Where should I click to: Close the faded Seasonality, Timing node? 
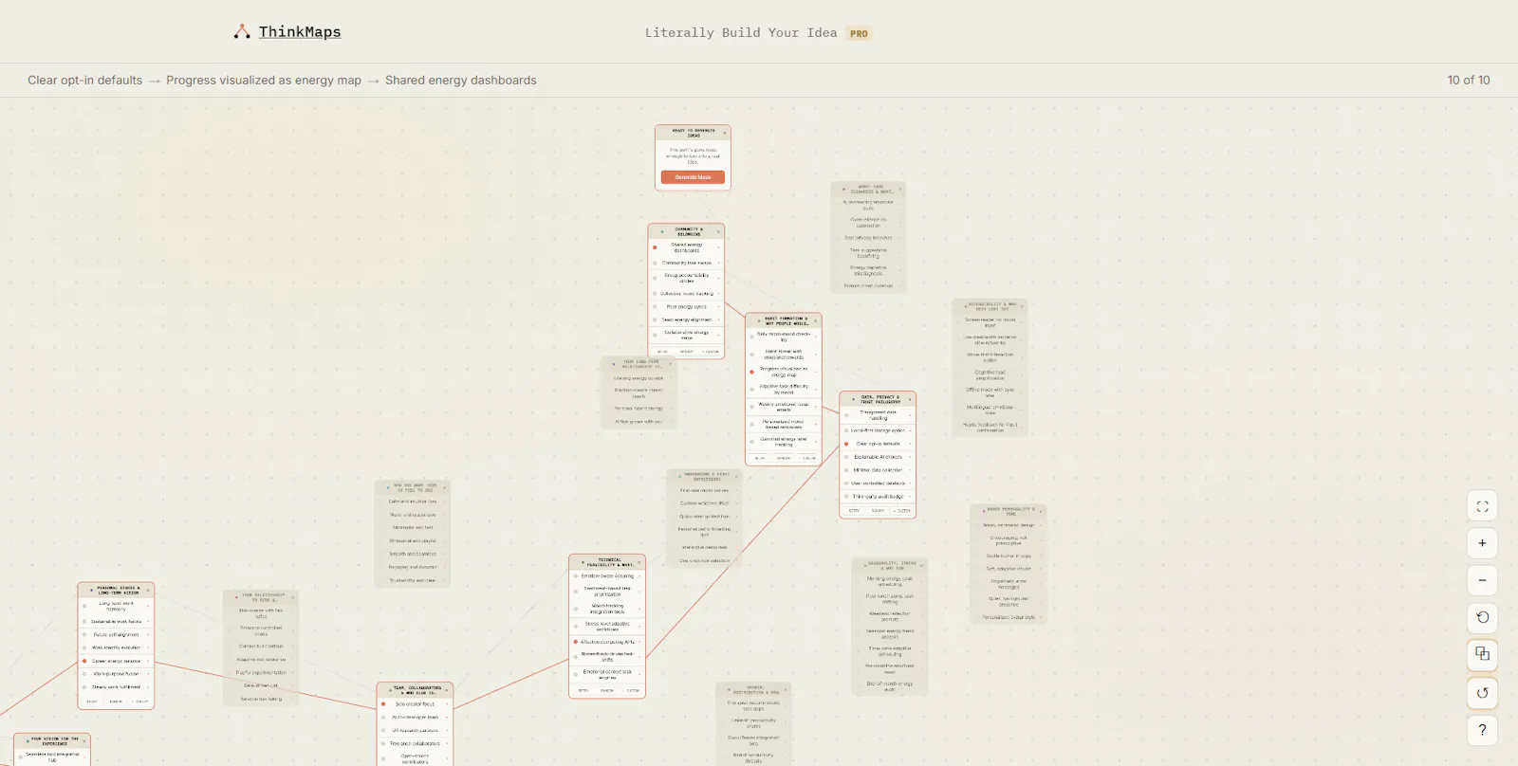point(922,566)
